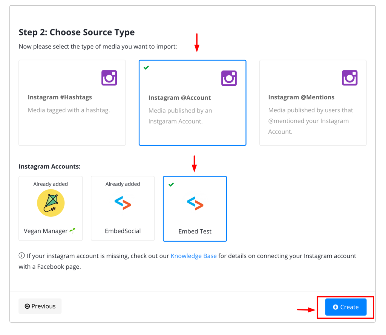
Task: Select the Instagram @Mentions source type
Action: [313, 103]
